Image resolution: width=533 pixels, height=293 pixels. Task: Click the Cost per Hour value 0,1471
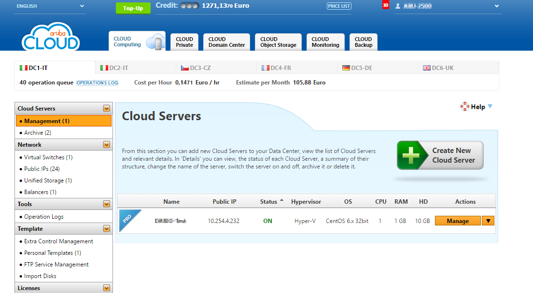pyautogui.click(x=184, y=83)
